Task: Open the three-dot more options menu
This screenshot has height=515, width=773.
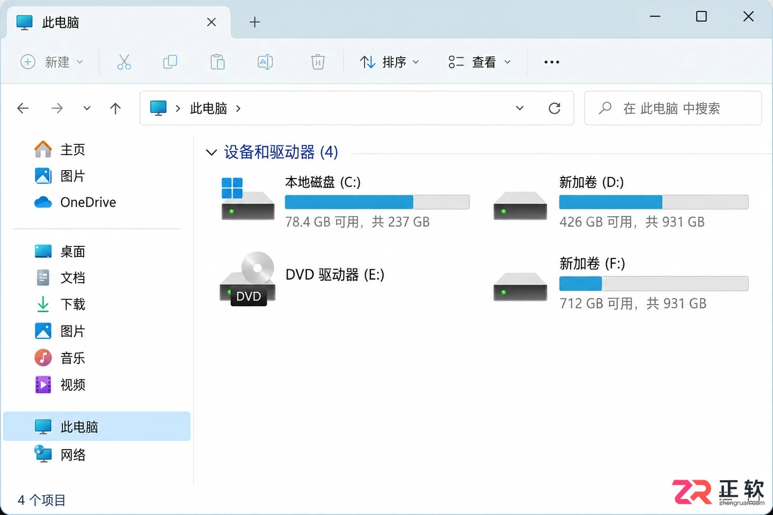Action: tap(552, 62)
